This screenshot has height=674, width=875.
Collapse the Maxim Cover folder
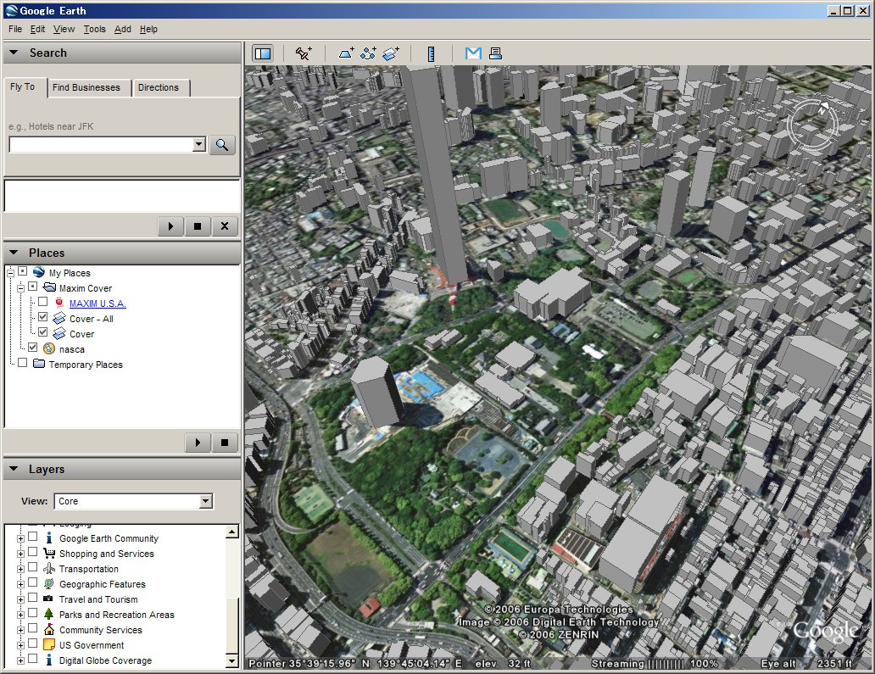coord(20,288)
